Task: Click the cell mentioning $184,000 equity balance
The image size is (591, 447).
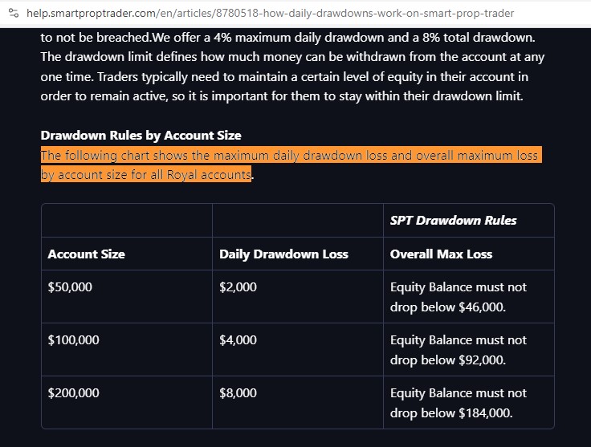Action: pos(458,402)
